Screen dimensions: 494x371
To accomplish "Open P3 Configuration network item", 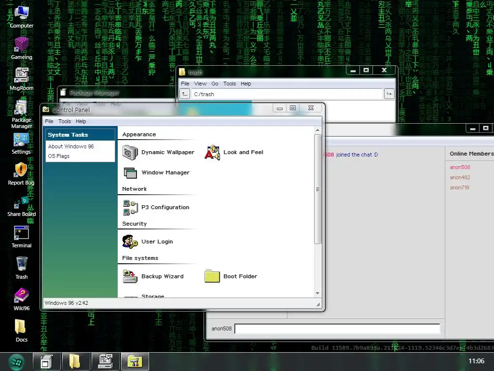I will (x=156, y=207).
